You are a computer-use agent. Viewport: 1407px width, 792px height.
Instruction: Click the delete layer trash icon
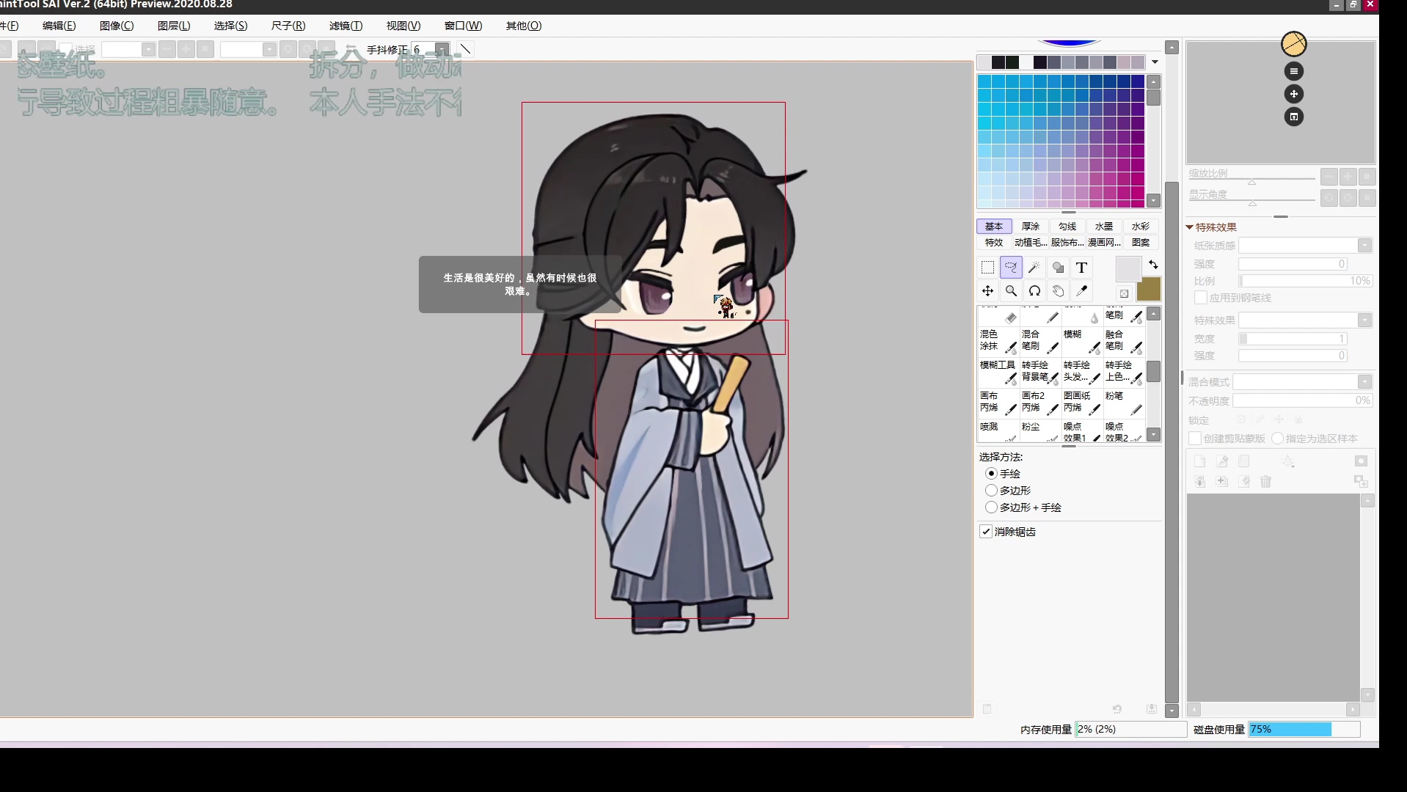[x=1265, y=482]
